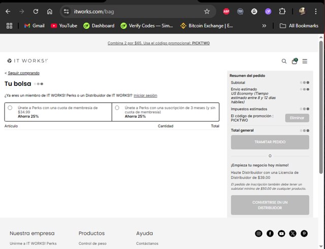Click Control de peso footer link
Viewport: 325px width, 249px height.
click(92, 243)
